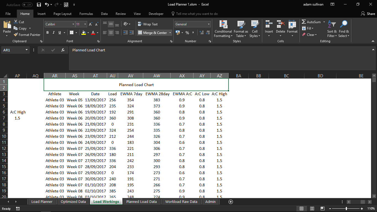This screenshot has width=377, height=212.
Task: Click the Save icon in title bar
Action: coord(39,5)
